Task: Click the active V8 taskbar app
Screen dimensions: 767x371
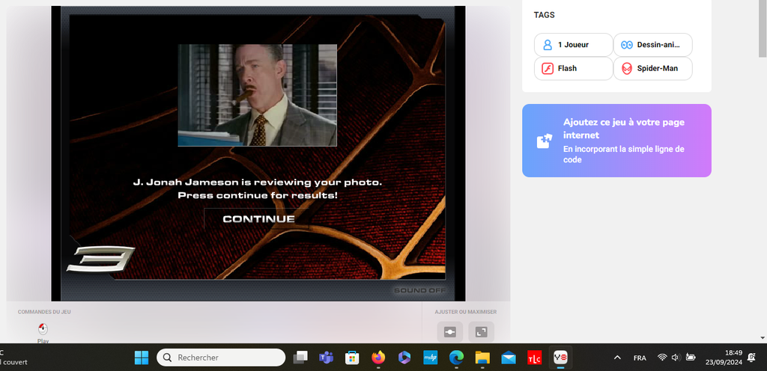Action: pos(560,358)
